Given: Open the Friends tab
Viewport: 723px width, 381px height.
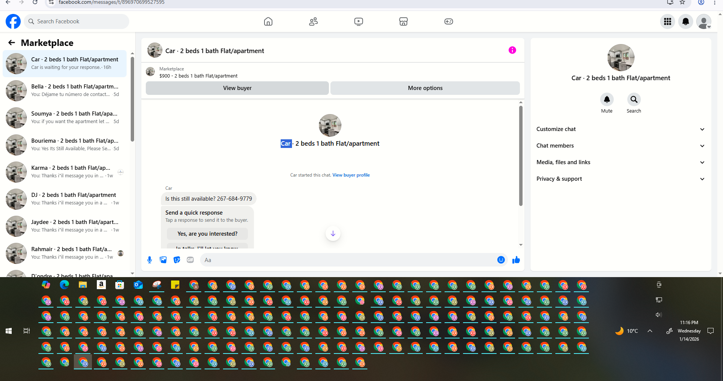Looking at the screenshot, I should coord(313,21).
